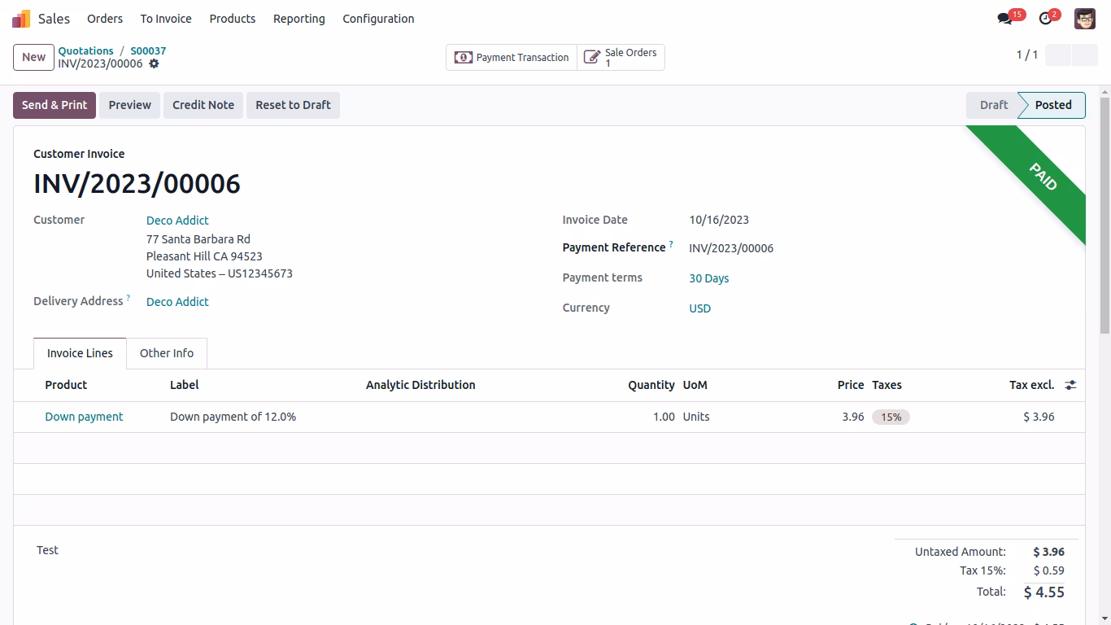The height and width of the screenshot is (625, 1111).
Task: Click the New button
Action: click(33, 57)
